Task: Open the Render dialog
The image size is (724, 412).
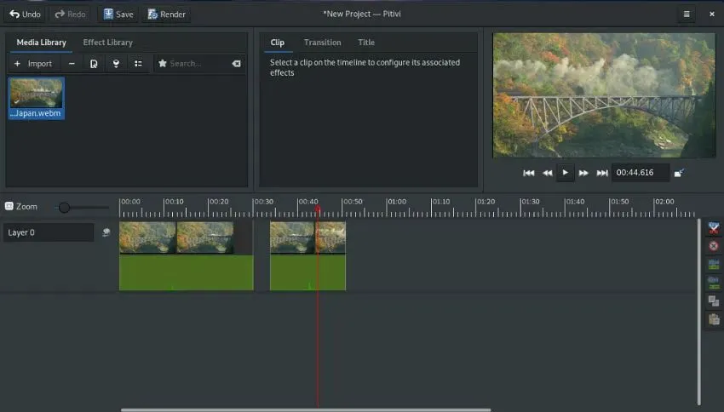Action: 167,14
